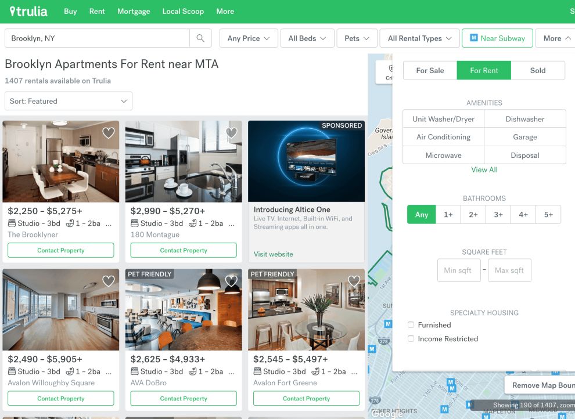Heart the AVA DoBro listing
The height and width of the screenshot is (419, 575).
click(x=231, y=281)
